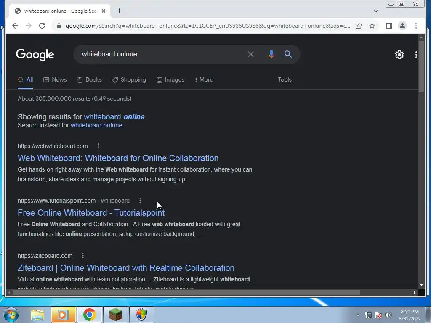The width and height of the screenshot is (431, 323).
Task: Open a new tab with the plus
Action: tap(119, 11)
